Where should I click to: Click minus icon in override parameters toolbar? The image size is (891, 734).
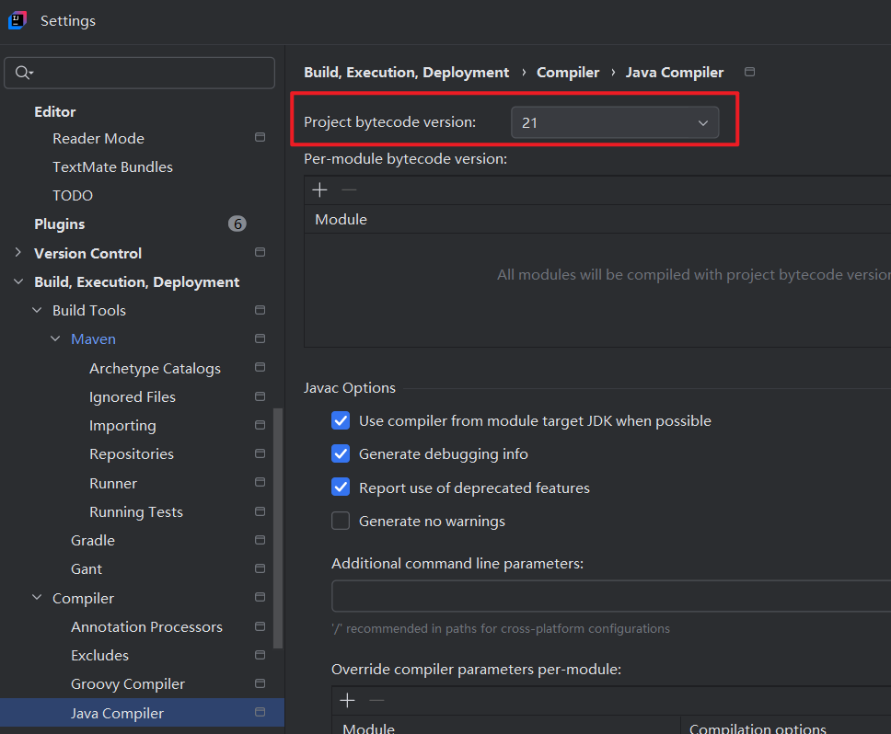tap(376, 701)
